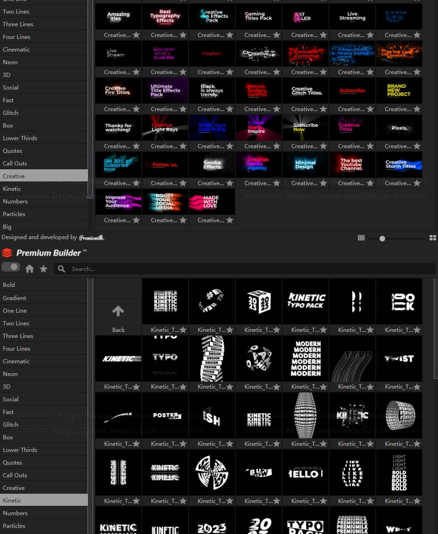Select Numbers category in the lower panel
This screenshot has height=534, width=438.
click(x=44, y=513)
